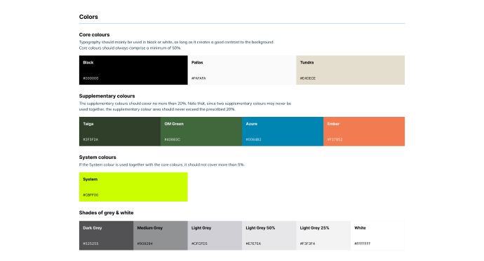The width and height of the screenshot is (484, 261).
Task: Click the '#2F3F2A' hex code under Taiga
Action: [x=90, y=140]
